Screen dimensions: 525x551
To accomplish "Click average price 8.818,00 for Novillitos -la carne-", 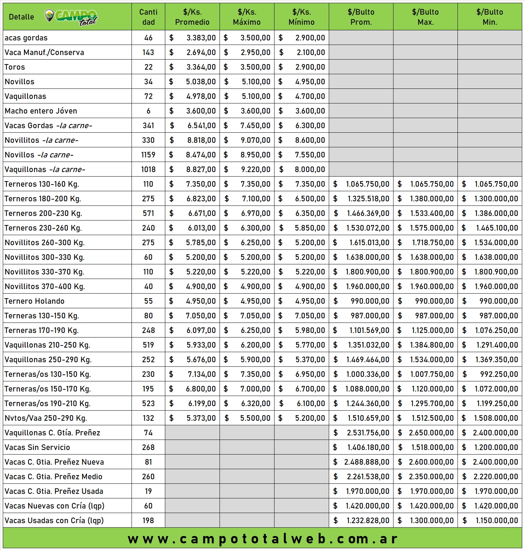I will coord(201,140).
